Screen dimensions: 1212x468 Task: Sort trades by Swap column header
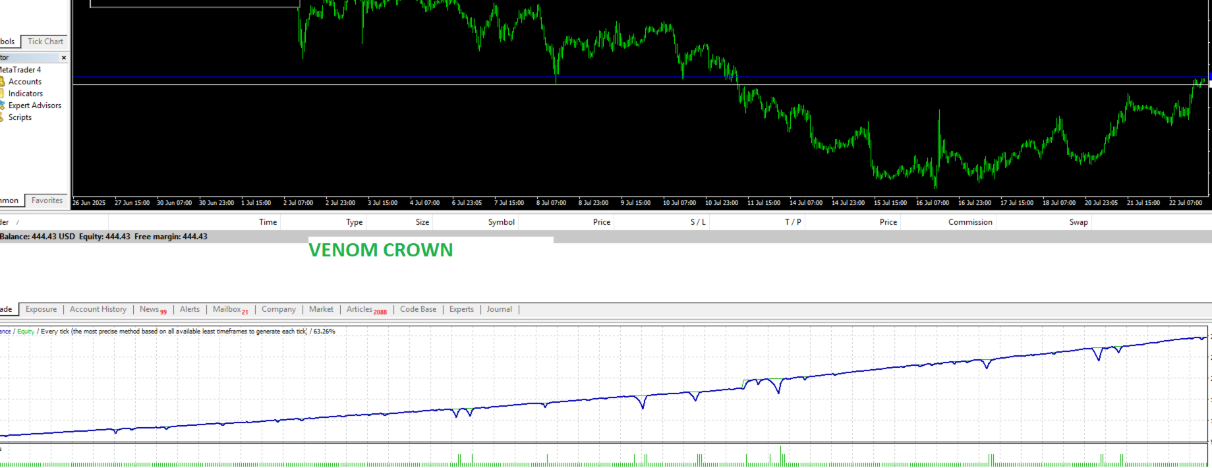point(1079,222)
